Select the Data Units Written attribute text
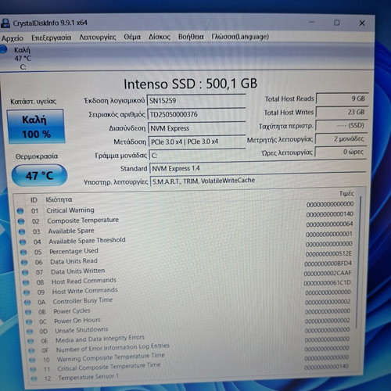Viewport: 391px width, 391px height. [x=78, y=271]
